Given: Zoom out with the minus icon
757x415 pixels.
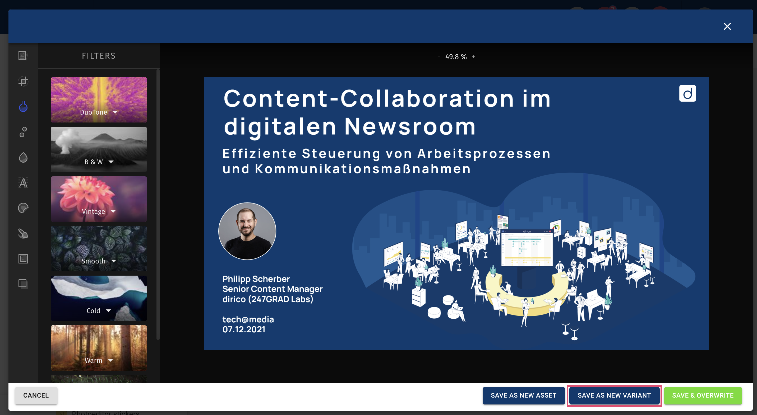Looking at the screenshot, I should pyautogui.click(x=439, y=57).
